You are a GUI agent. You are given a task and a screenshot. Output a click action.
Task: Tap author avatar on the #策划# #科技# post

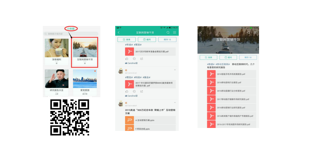[120, 71]
